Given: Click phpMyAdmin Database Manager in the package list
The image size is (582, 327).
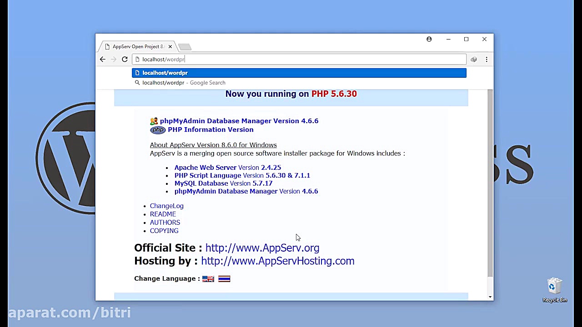Looking at the screenshot, I should [226, 191].
